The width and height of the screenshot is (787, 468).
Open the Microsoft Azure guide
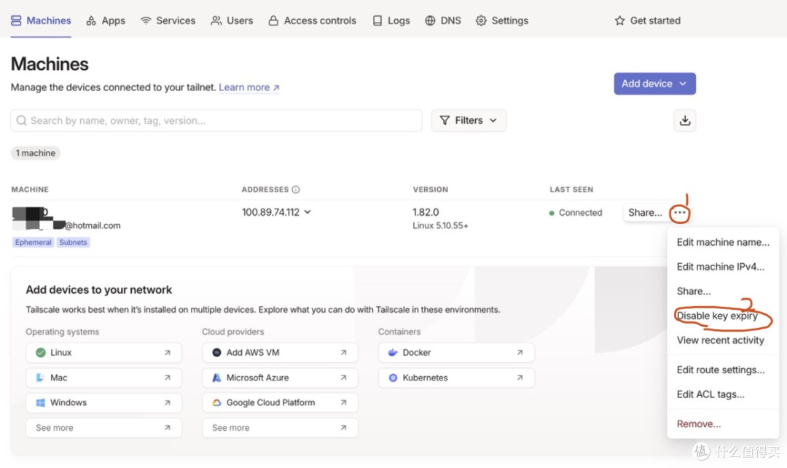click(280, 378)
